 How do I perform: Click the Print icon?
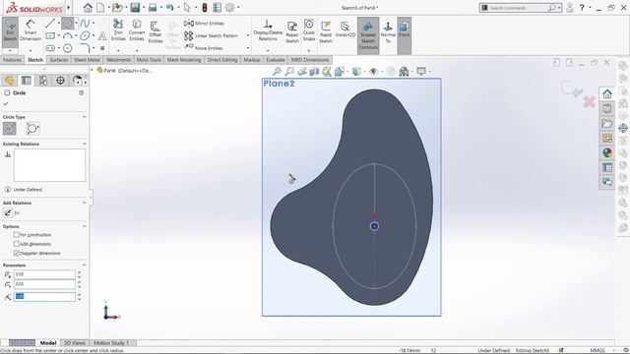point(153,8)
